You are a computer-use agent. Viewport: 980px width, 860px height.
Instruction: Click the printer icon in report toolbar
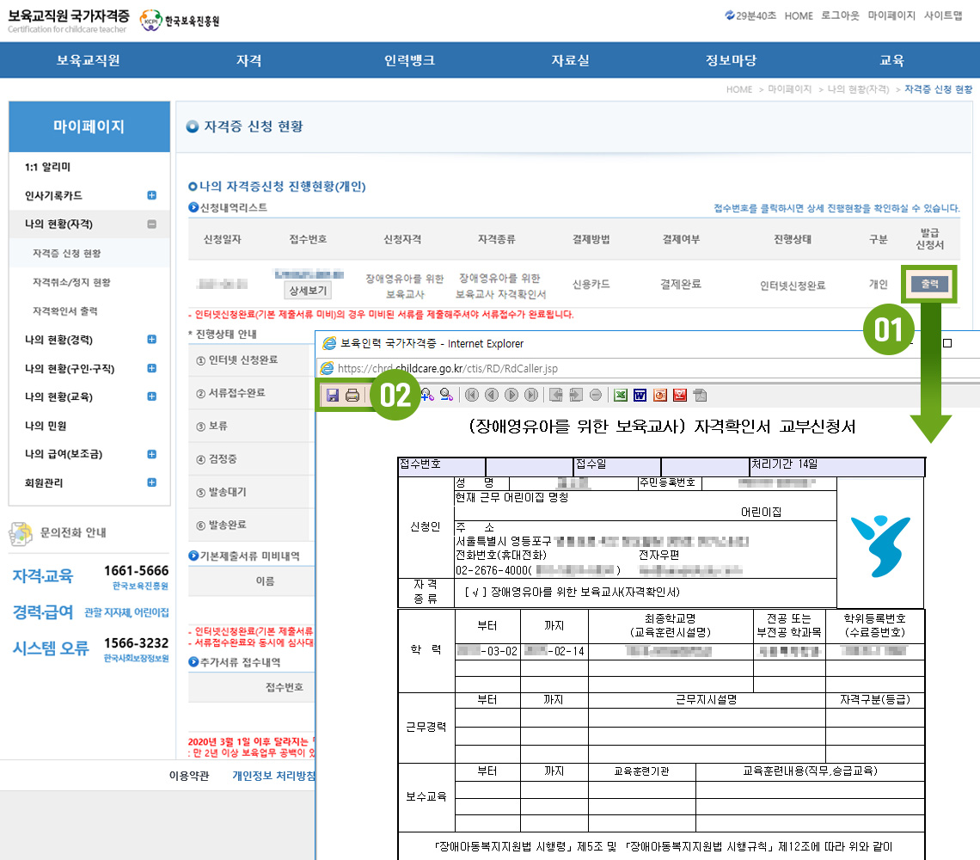pyautogui.click(x=352, y=395)
